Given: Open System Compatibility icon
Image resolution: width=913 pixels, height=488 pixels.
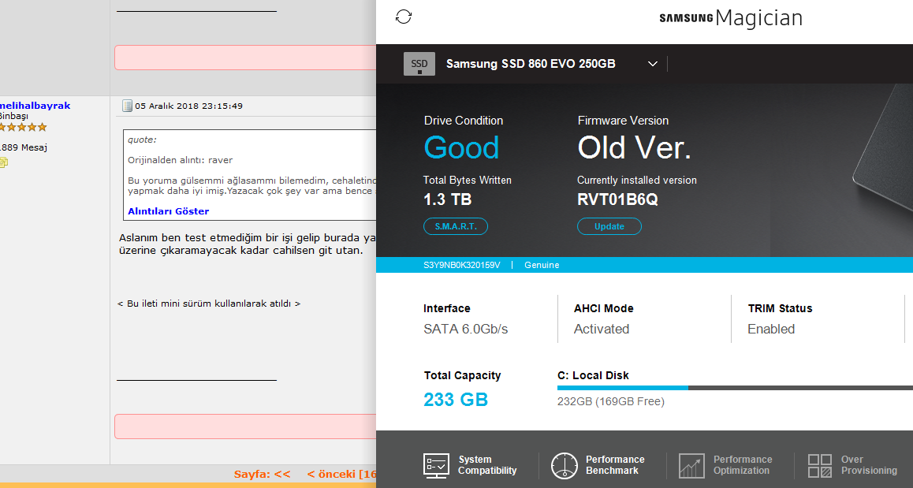Looking at the screenshot, I should tap(436, 465).
